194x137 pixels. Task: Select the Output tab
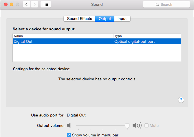tap(105, 18)
